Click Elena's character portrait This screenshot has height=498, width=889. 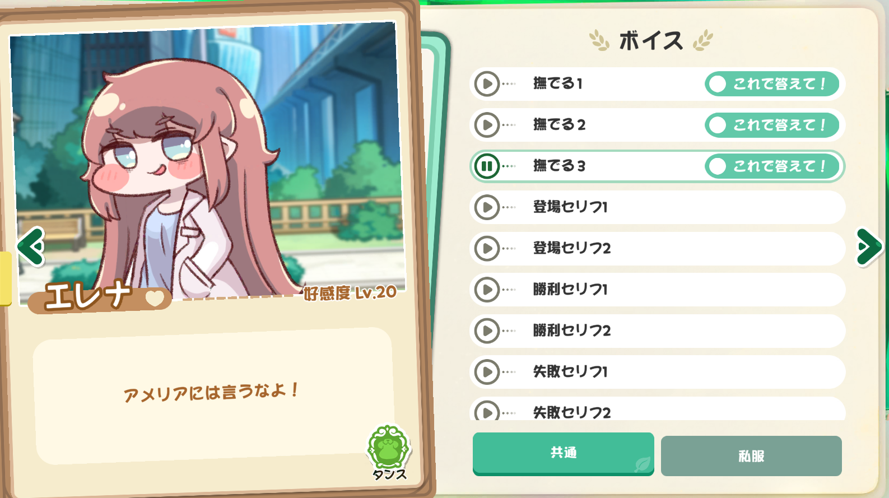click(x=207, y=162)
